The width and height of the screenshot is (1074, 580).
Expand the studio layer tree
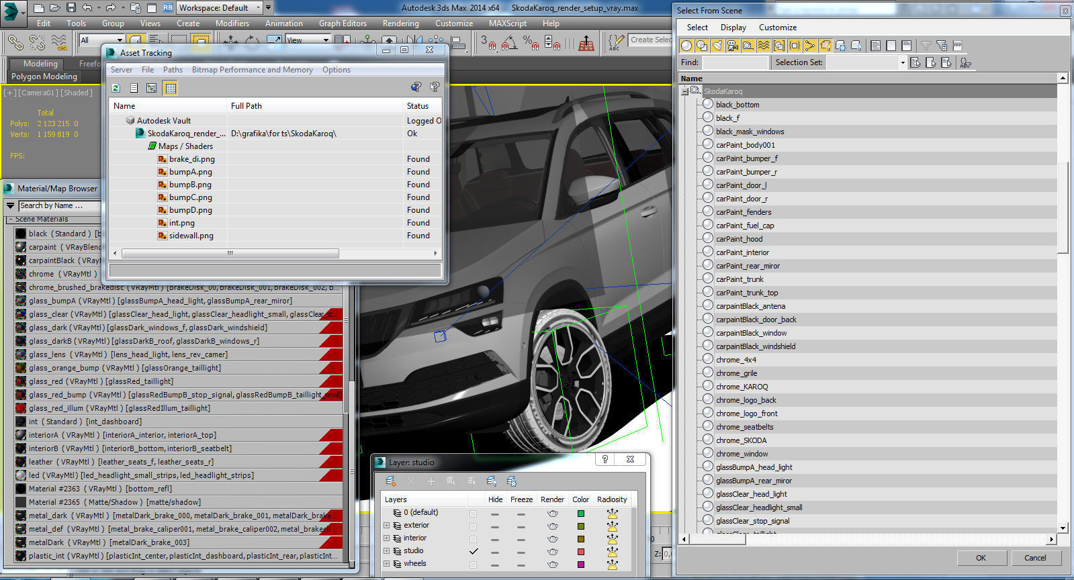(386, 551)
